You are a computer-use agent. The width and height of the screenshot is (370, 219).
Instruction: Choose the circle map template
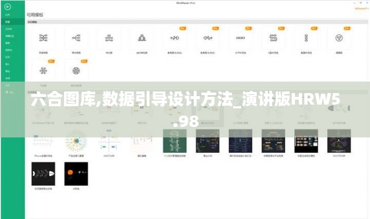[339, 38]
